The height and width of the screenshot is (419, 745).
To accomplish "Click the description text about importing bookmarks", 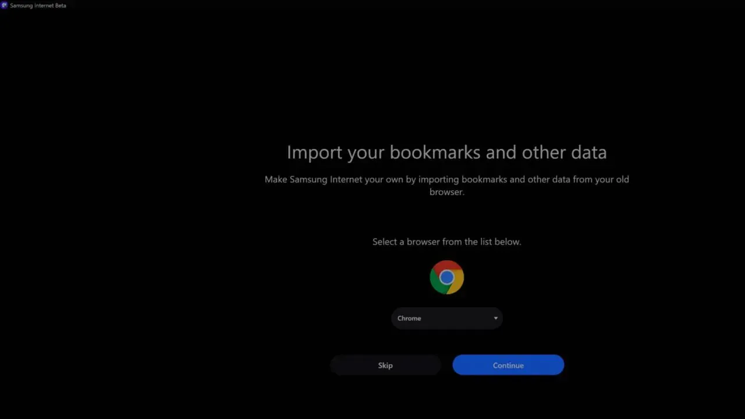I will tap(446, 185).
